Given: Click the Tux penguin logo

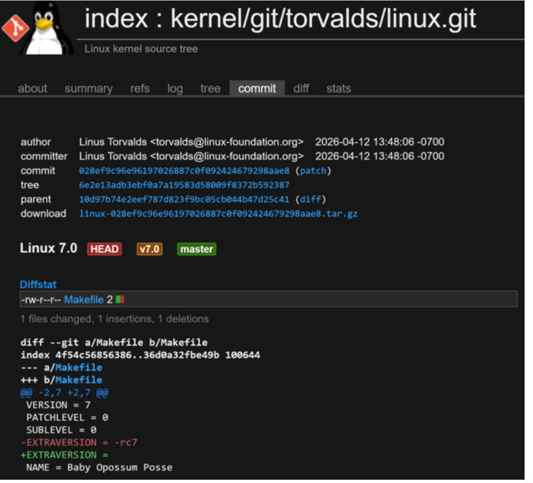Looking at the screenshot, I should tap(47, 29).
